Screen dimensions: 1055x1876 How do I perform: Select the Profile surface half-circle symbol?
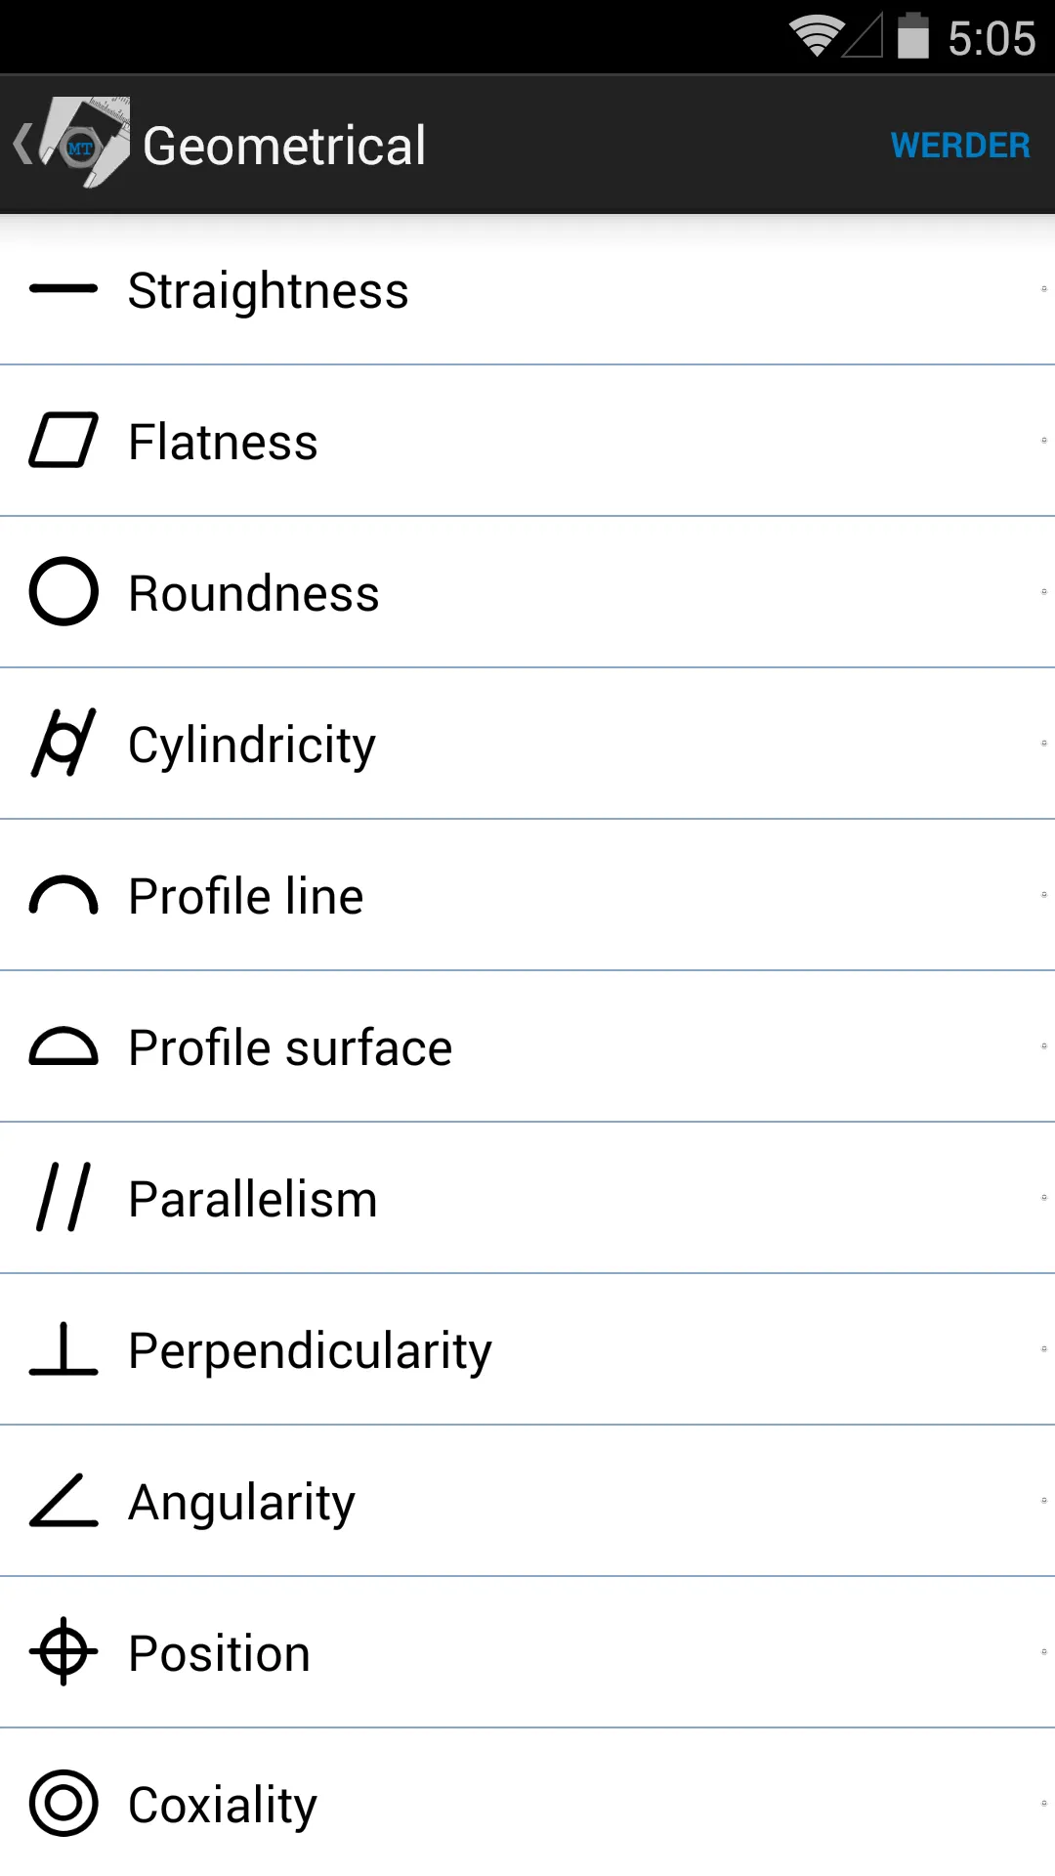[x=63, y=1046]
